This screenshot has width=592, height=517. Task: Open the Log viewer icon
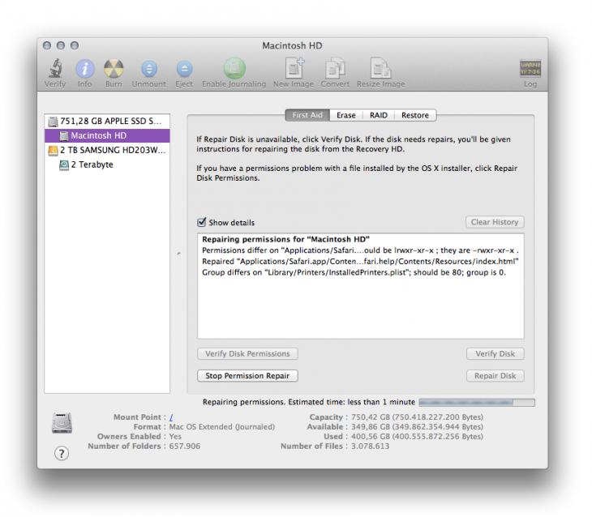[530, 68]
